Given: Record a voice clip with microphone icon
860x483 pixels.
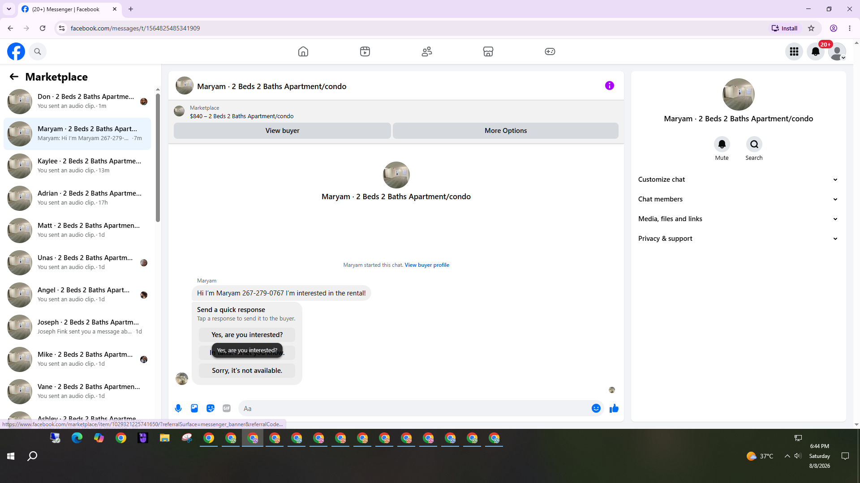Looking at the screenshot, I should 178,408.
